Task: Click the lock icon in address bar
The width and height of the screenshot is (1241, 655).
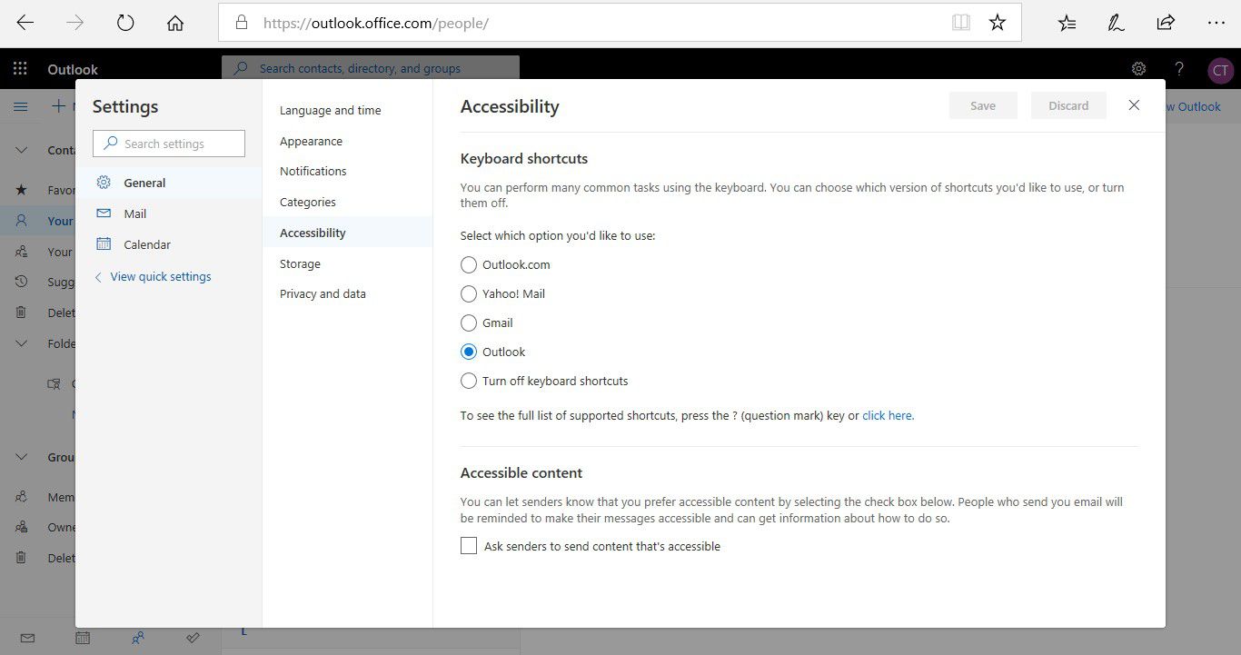Action: [241, 23]
